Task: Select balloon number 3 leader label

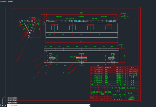Action: coord(17,60)
